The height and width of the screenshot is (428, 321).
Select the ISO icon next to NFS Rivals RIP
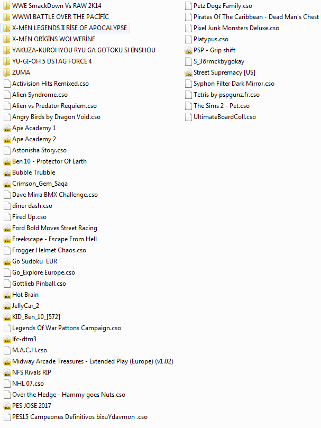tap(7, 372)
